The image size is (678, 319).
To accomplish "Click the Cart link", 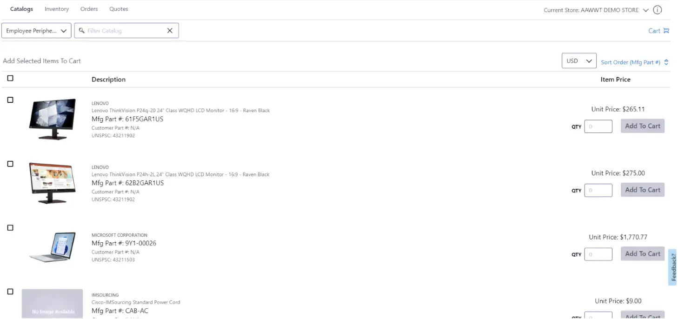I will [x=654, y=31].
